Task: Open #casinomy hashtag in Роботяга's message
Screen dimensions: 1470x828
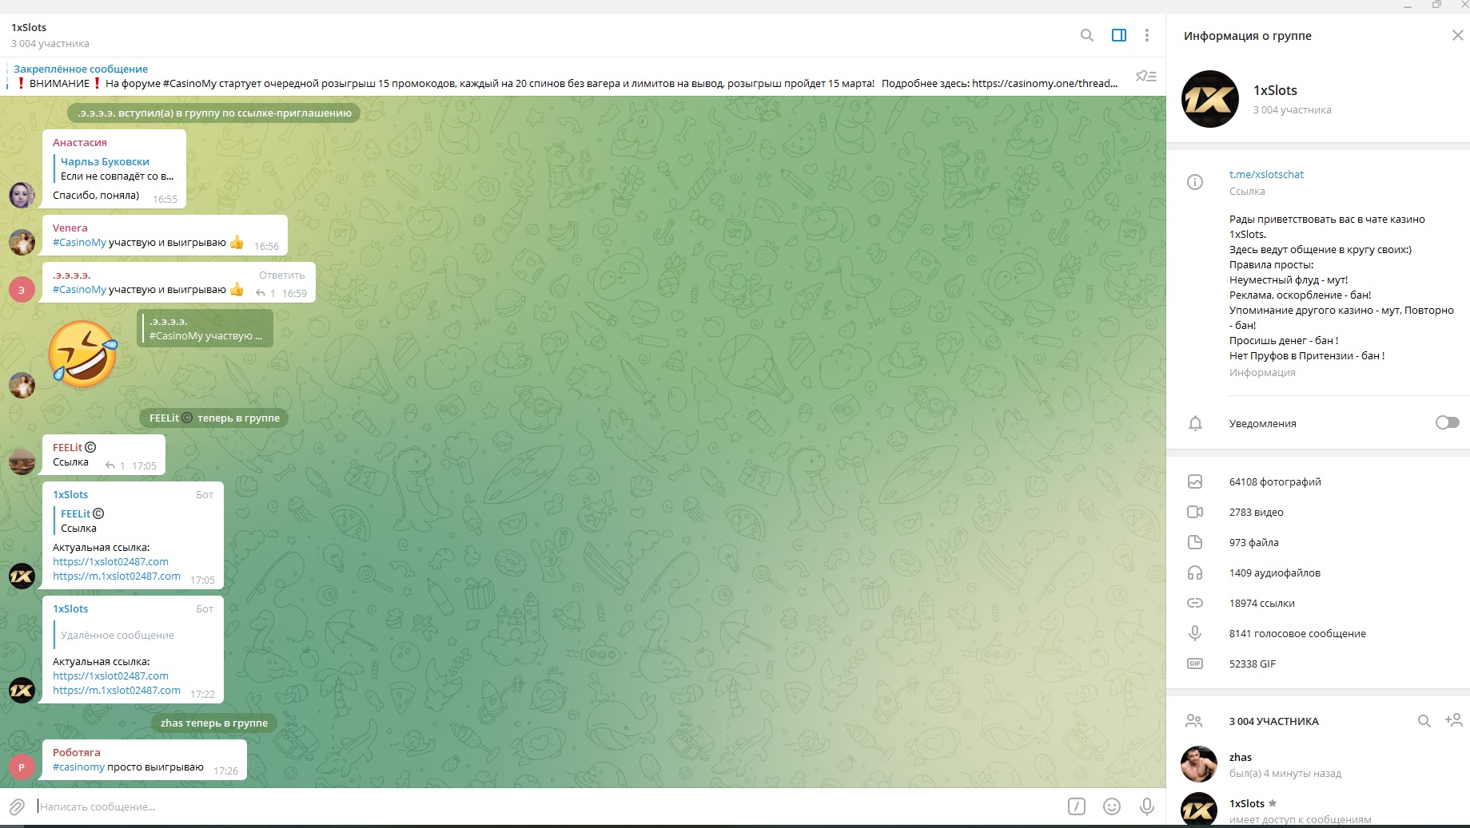Action: click(x=78, y=767)
